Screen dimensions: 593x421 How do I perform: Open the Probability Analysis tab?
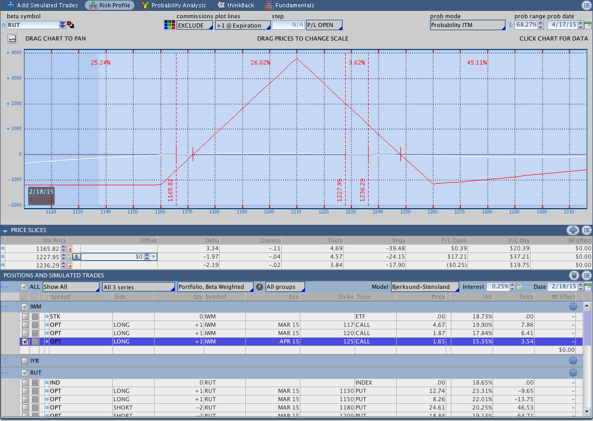click(173, 5)
